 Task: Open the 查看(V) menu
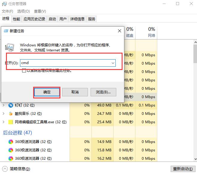(x=40, y=11)
